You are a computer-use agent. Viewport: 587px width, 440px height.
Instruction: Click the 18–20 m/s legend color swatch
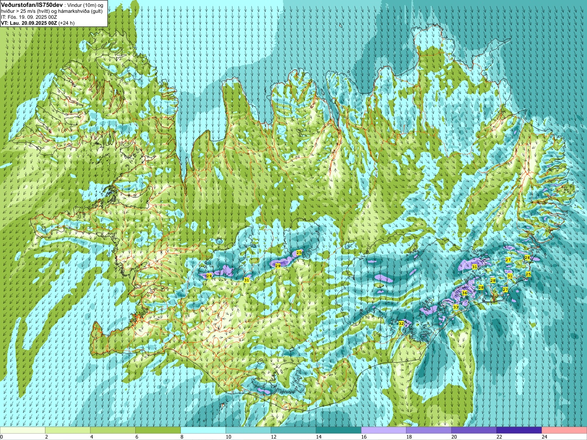429,430
